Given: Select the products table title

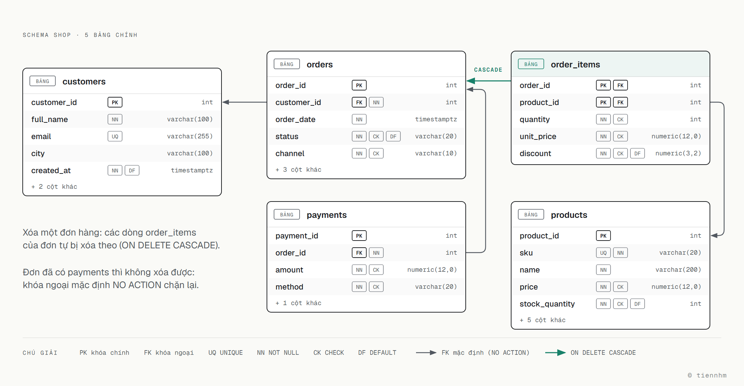Looking at the screenshot, I should (x=569, y=215).
